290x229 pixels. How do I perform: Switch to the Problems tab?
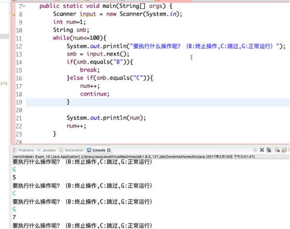click(x=24, y=150)
